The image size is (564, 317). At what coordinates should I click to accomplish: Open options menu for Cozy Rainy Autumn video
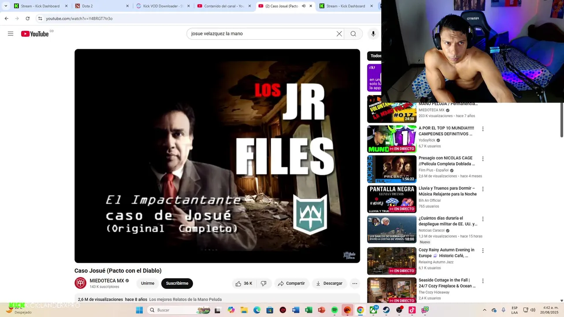coord(483,251)
